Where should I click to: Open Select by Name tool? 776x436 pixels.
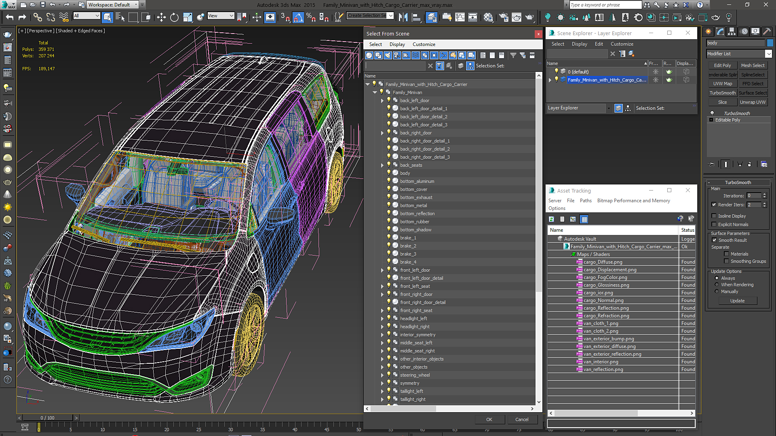pos(120,17)
